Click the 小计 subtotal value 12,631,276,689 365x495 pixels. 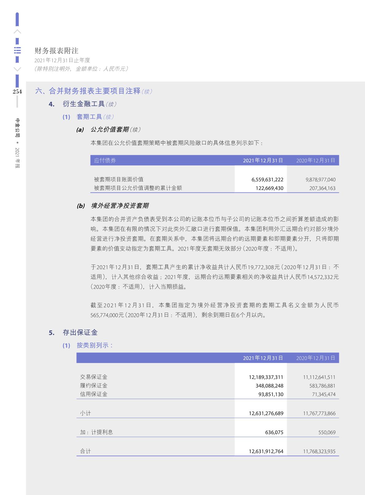click(x=266, y=413)
